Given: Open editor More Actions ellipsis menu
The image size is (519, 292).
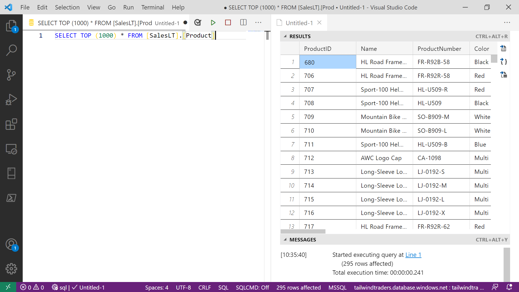Looking at the screenshot, I should click(258, 23).
